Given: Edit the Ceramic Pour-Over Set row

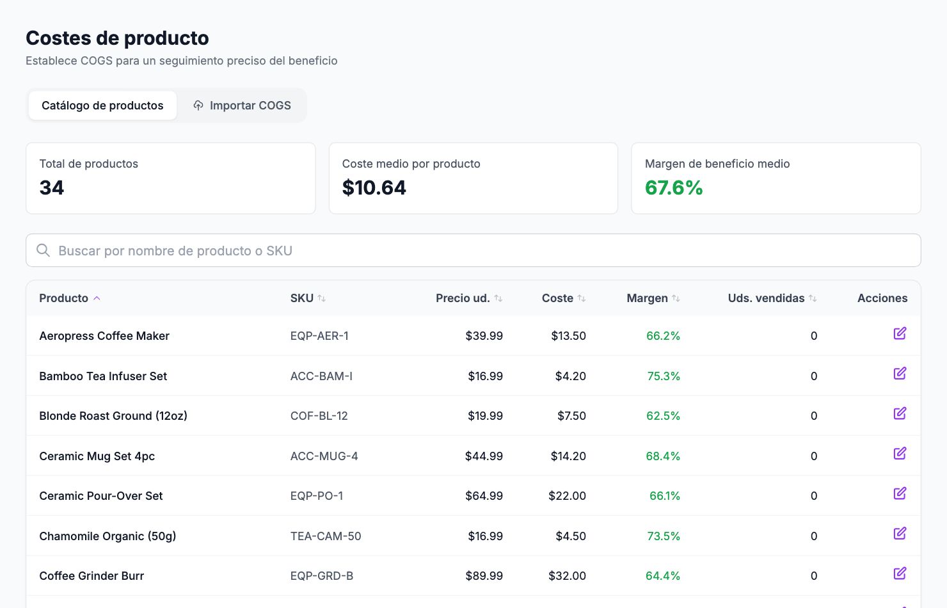Looking at the screenshot, I should tap(900, 493).
